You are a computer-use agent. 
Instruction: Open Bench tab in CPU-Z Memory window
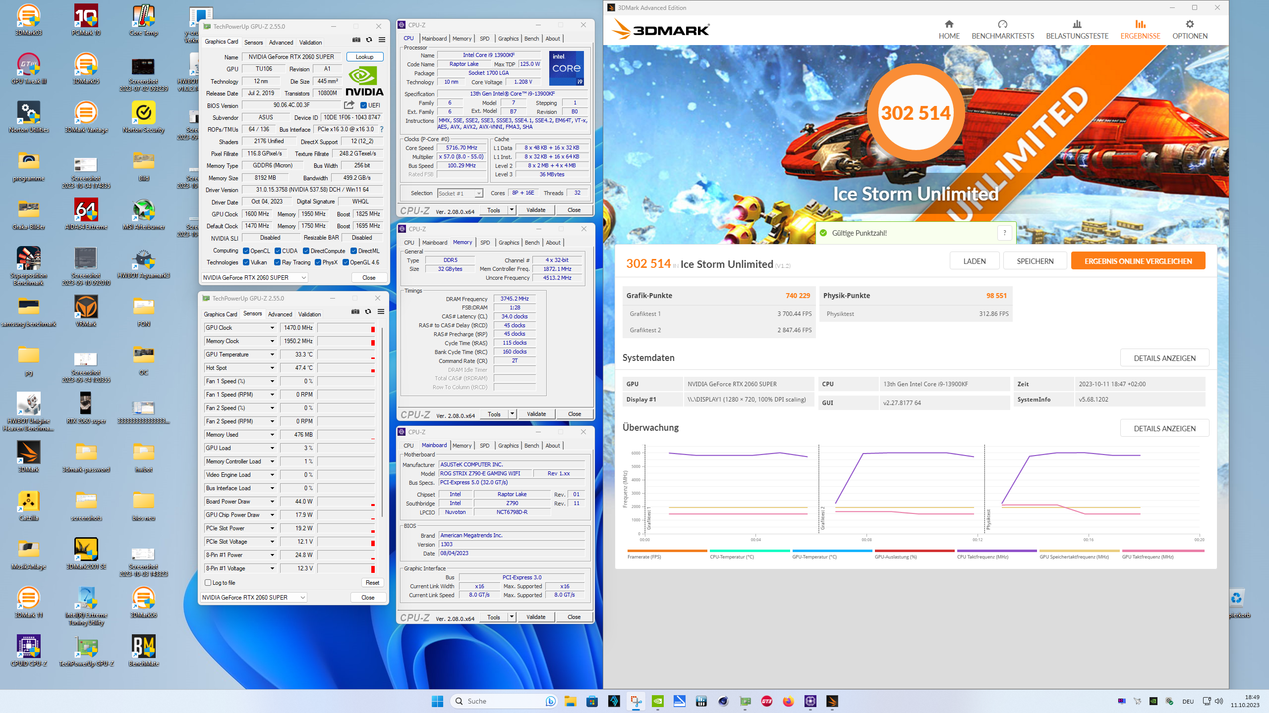pyautogui.click(x=532, y=243)
